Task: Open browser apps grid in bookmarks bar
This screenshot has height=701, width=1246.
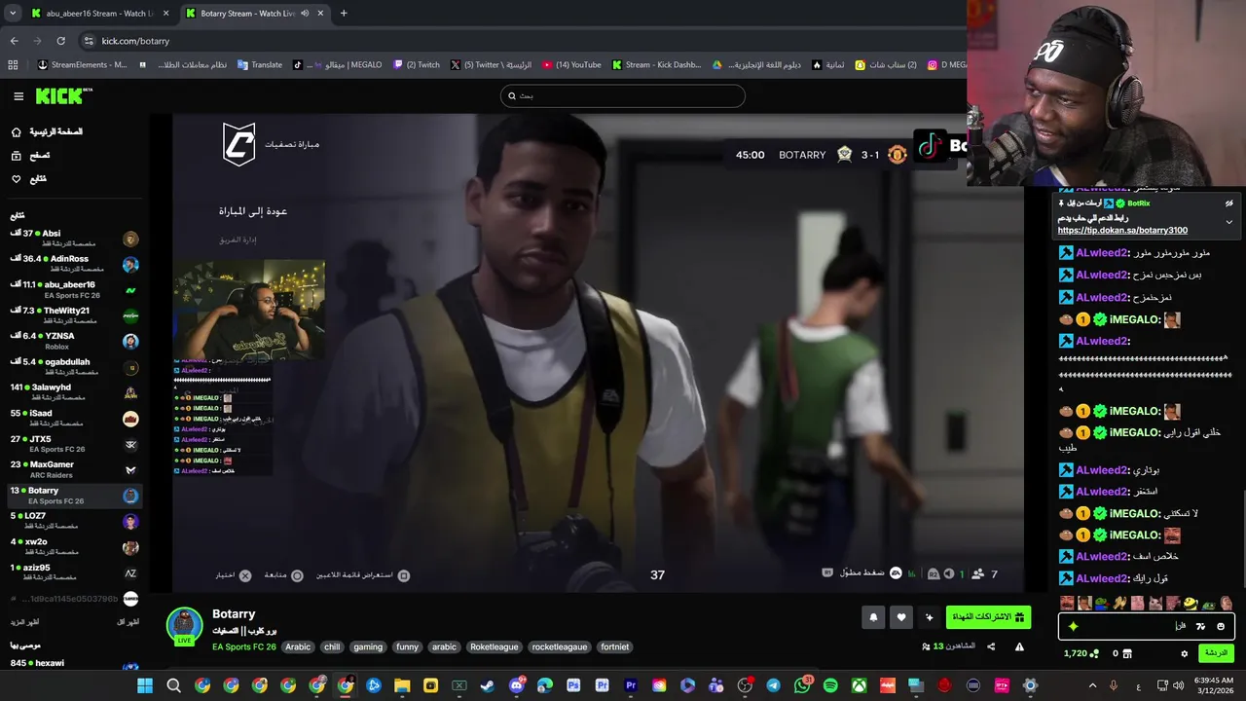Action: (x=13, y=65)
